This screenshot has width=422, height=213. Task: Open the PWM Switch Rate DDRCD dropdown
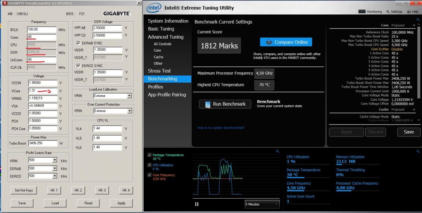(x=55, y=176)
